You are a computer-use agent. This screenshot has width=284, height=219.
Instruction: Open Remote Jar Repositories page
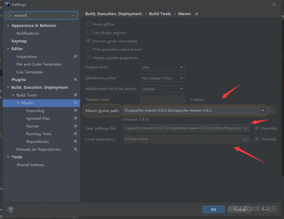click(38, 149)
